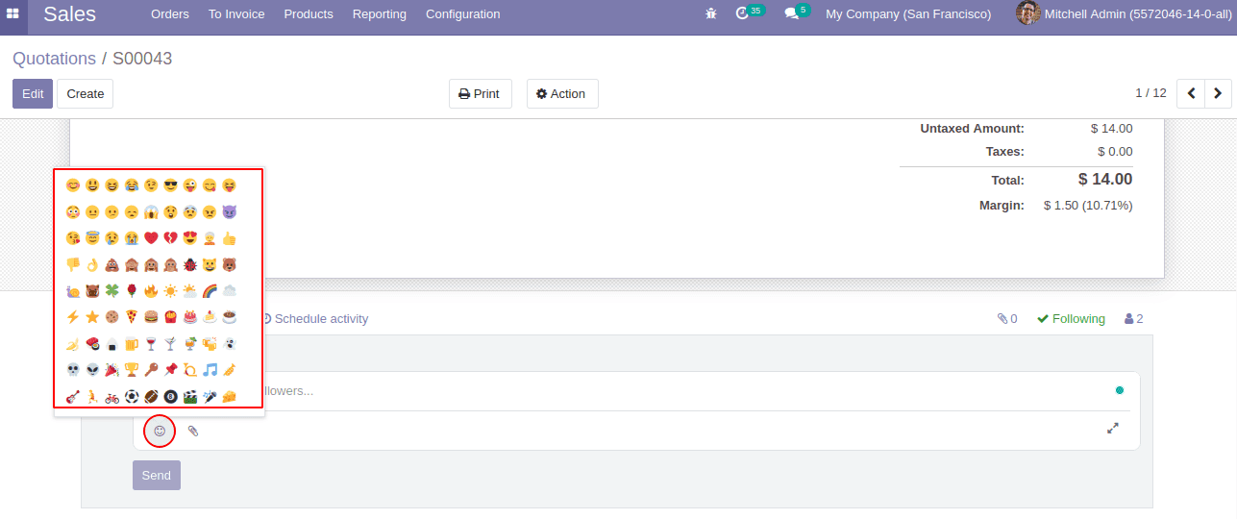This screenshot has width=1237, height=519.
Task: Choose the lightning bolt emoji
Action: point(73,316)
